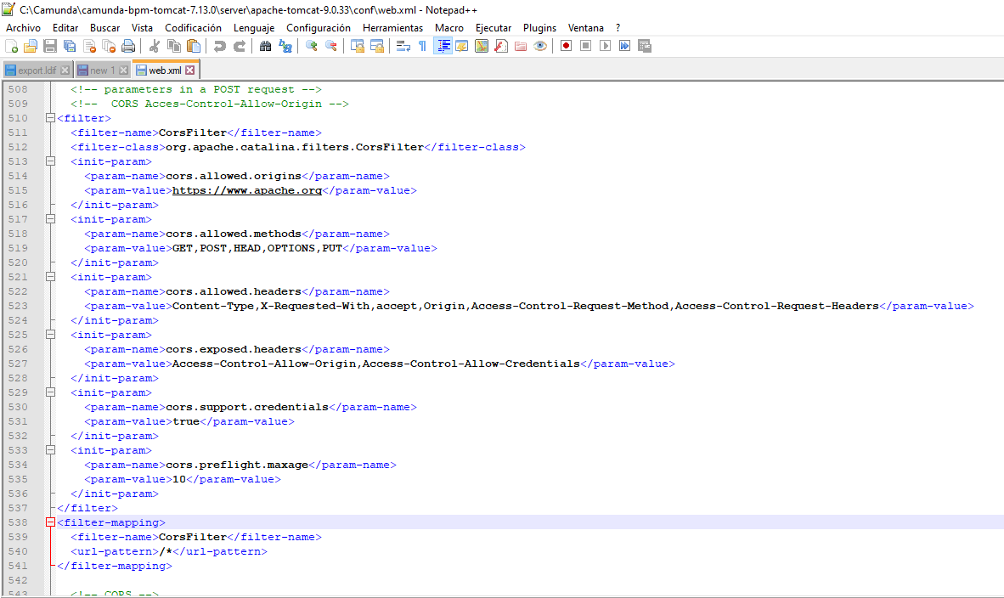The height and width of the screenshot is (598, 1004).
Task: Click the Copy icon
Action: pyautogui.click(x=173, y=46)
